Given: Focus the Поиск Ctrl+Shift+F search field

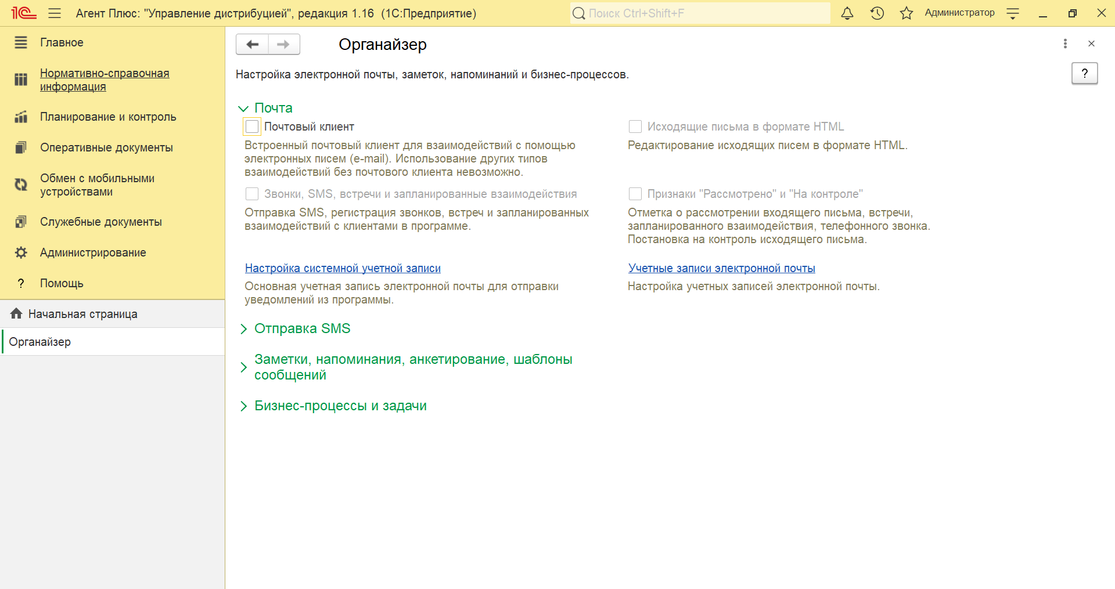Looking at the screenshot, I should tap(700, 13).
